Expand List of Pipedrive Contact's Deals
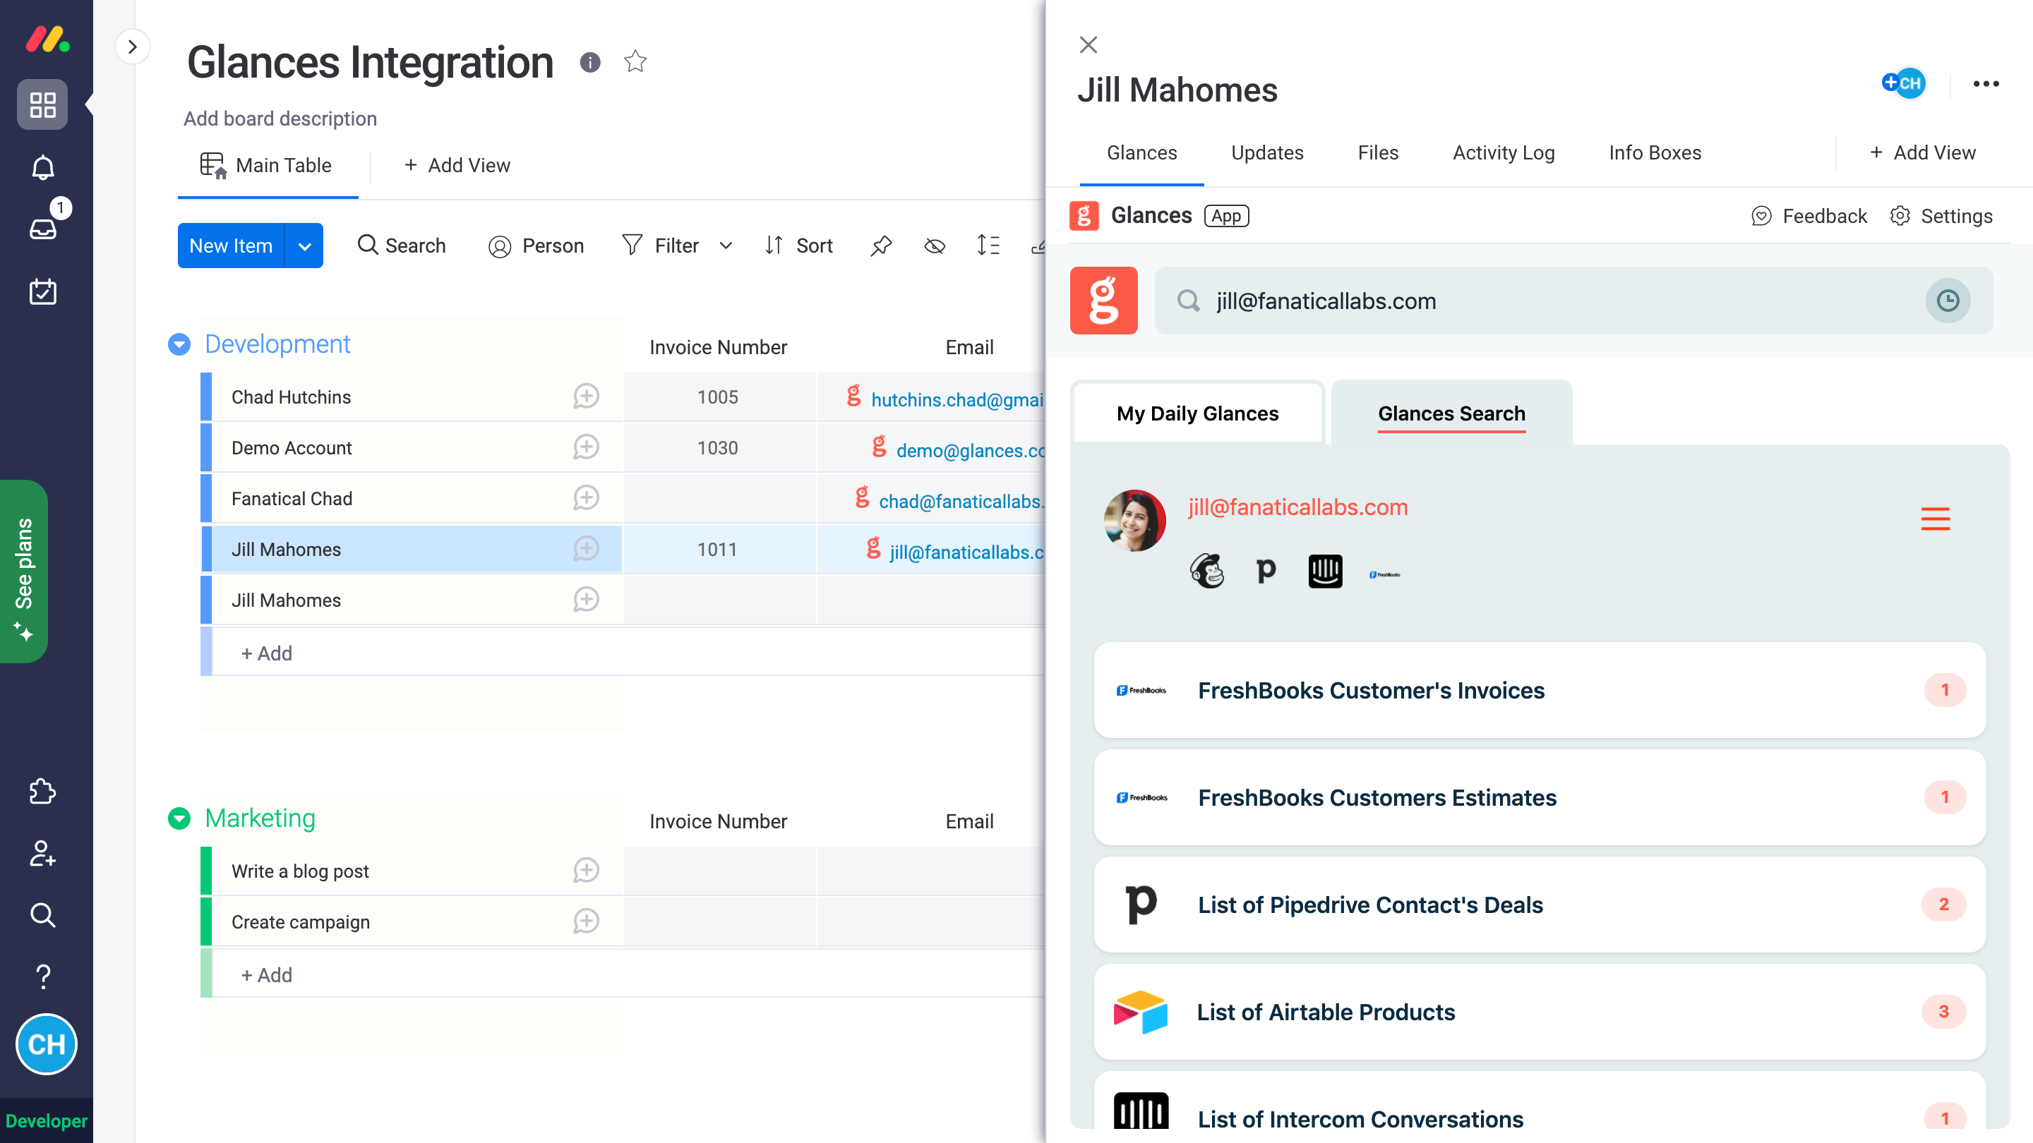Viewport: 2033px width, 1143px height. (1540, 905)
